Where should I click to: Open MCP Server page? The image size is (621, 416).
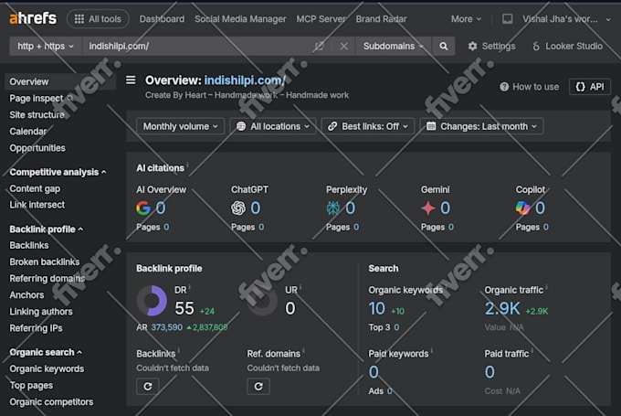point(321,19)
